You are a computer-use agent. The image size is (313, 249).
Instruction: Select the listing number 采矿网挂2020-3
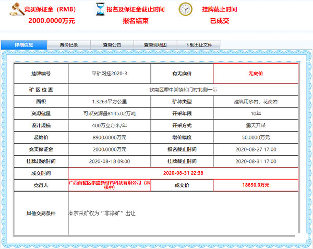tap(110, 74)
